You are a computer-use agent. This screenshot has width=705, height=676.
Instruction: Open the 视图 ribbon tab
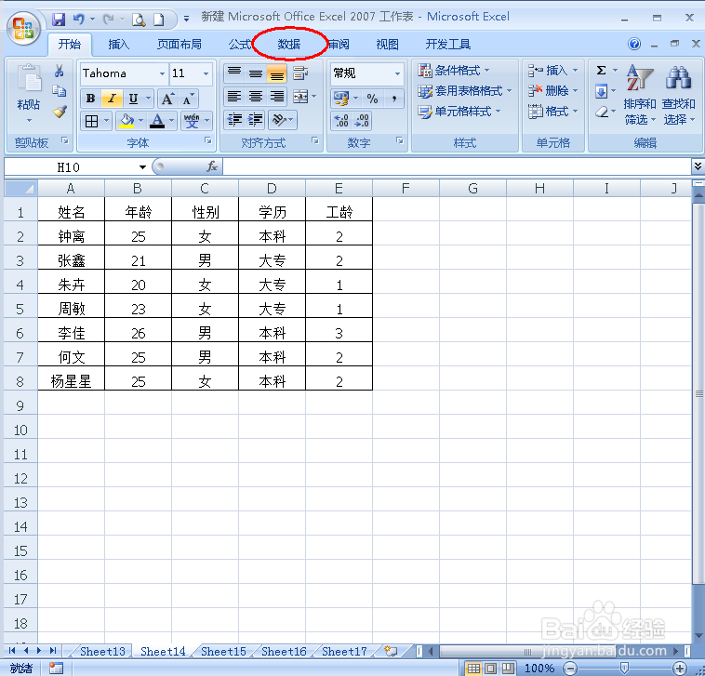pyautogui.click(x=387, y=44)
